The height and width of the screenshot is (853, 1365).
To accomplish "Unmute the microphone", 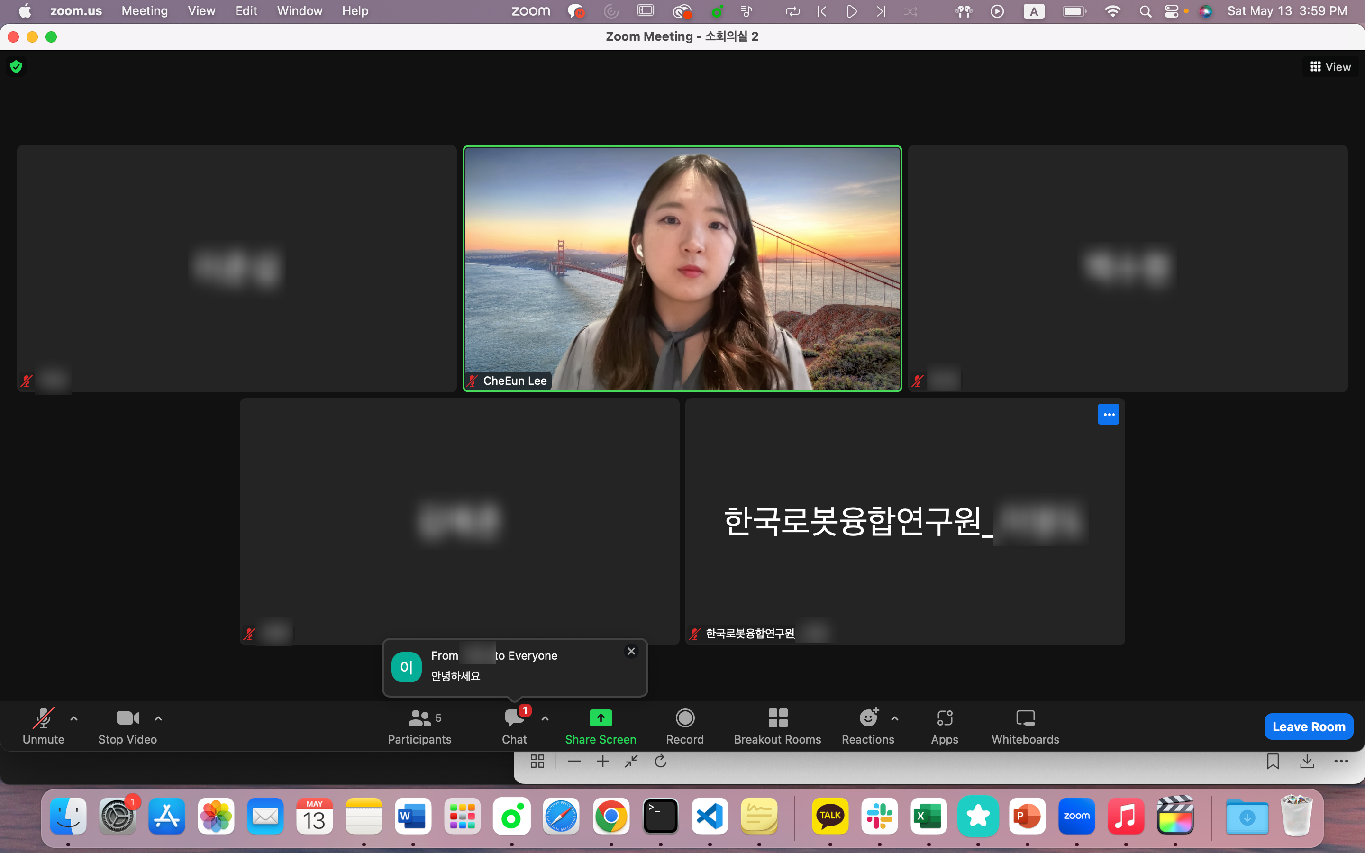I will 44,726.
